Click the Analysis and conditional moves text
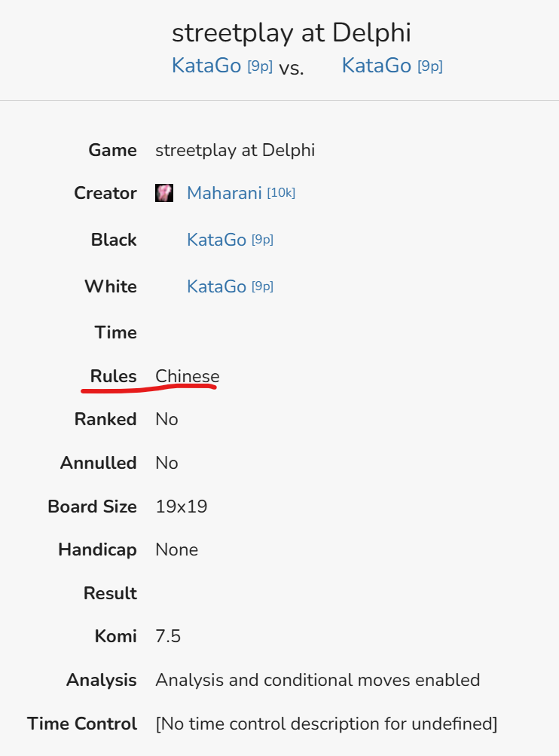The image size is (559, 756). pos(318,680)
